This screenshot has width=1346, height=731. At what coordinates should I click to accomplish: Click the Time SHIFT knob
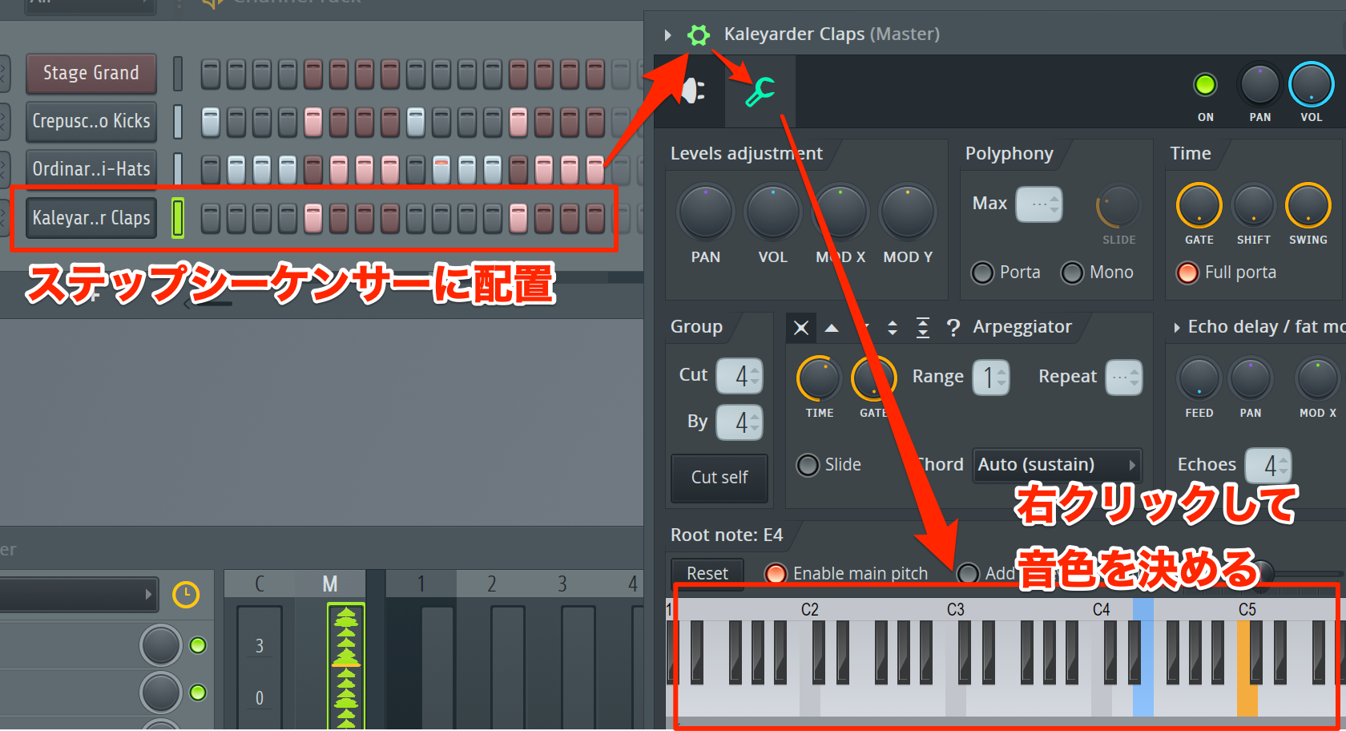1253,206
